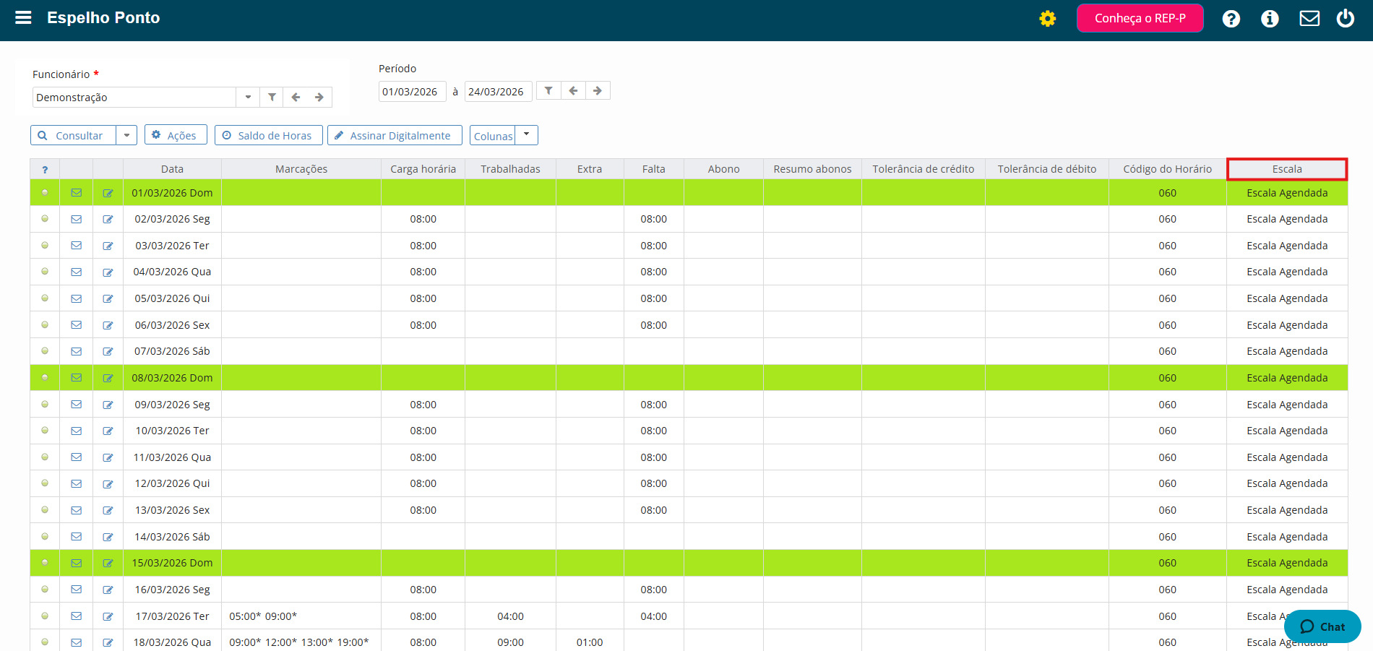Viewport: 1373px width, 651px height.
Task: Click the Escala column header
Action: [1287, 169]
